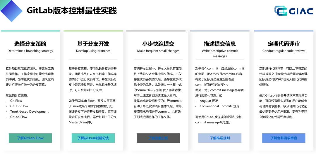
Task: Select subtitle Write descriptive commit messages
Action: [220, 53]
